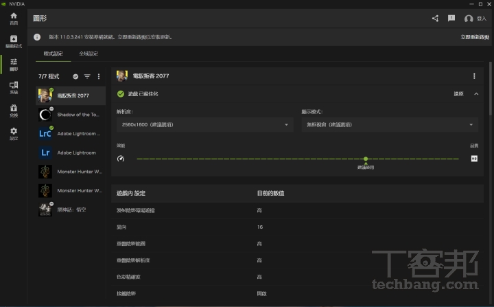Click 還原 to revert optimization
The width and height of the screenshot is (494, 307).
(x=458, y=94)
